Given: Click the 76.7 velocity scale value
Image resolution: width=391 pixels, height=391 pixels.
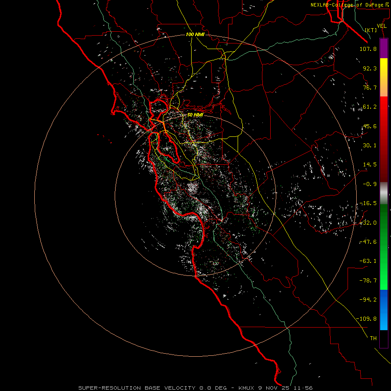Looking at the screenshot, I should click(x=370, y=87).
